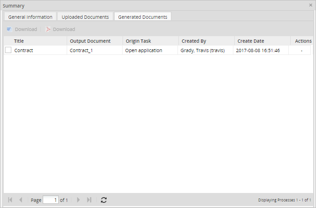
Task: Go to the first page of results
Action: (10, 200)
